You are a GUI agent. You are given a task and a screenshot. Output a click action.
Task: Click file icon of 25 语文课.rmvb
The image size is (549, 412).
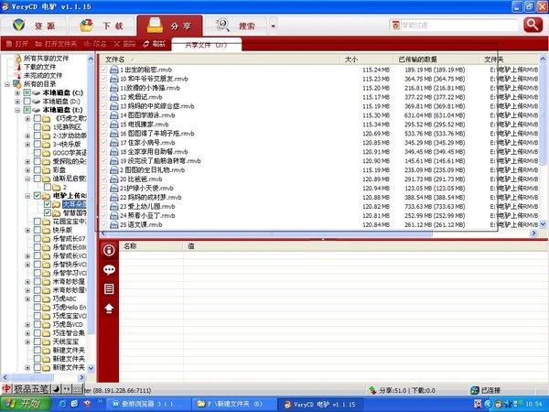click(x=114, y=224)
